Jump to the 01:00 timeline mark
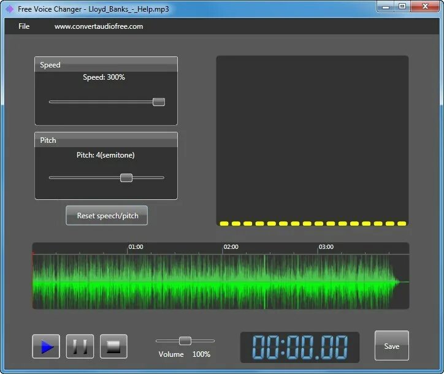 136,247
